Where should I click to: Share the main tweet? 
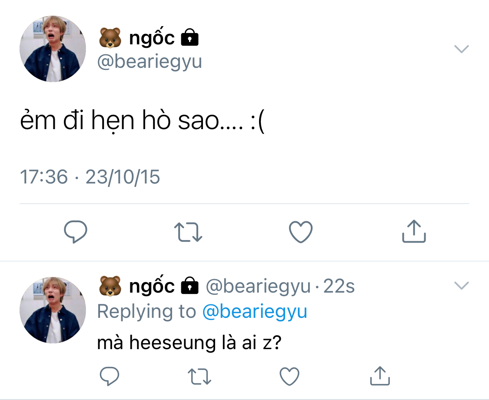tap(413, 232)
